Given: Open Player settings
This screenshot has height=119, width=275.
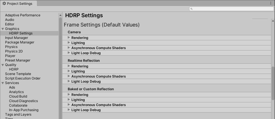Looking at the screenshot, I should coord(10,56).
